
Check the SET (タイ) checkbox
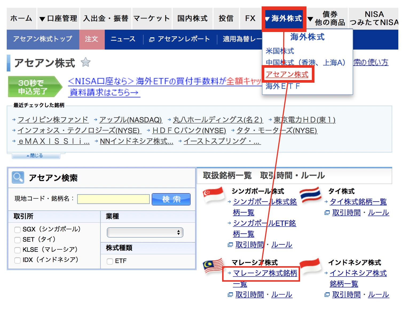[x=17, y=240]
